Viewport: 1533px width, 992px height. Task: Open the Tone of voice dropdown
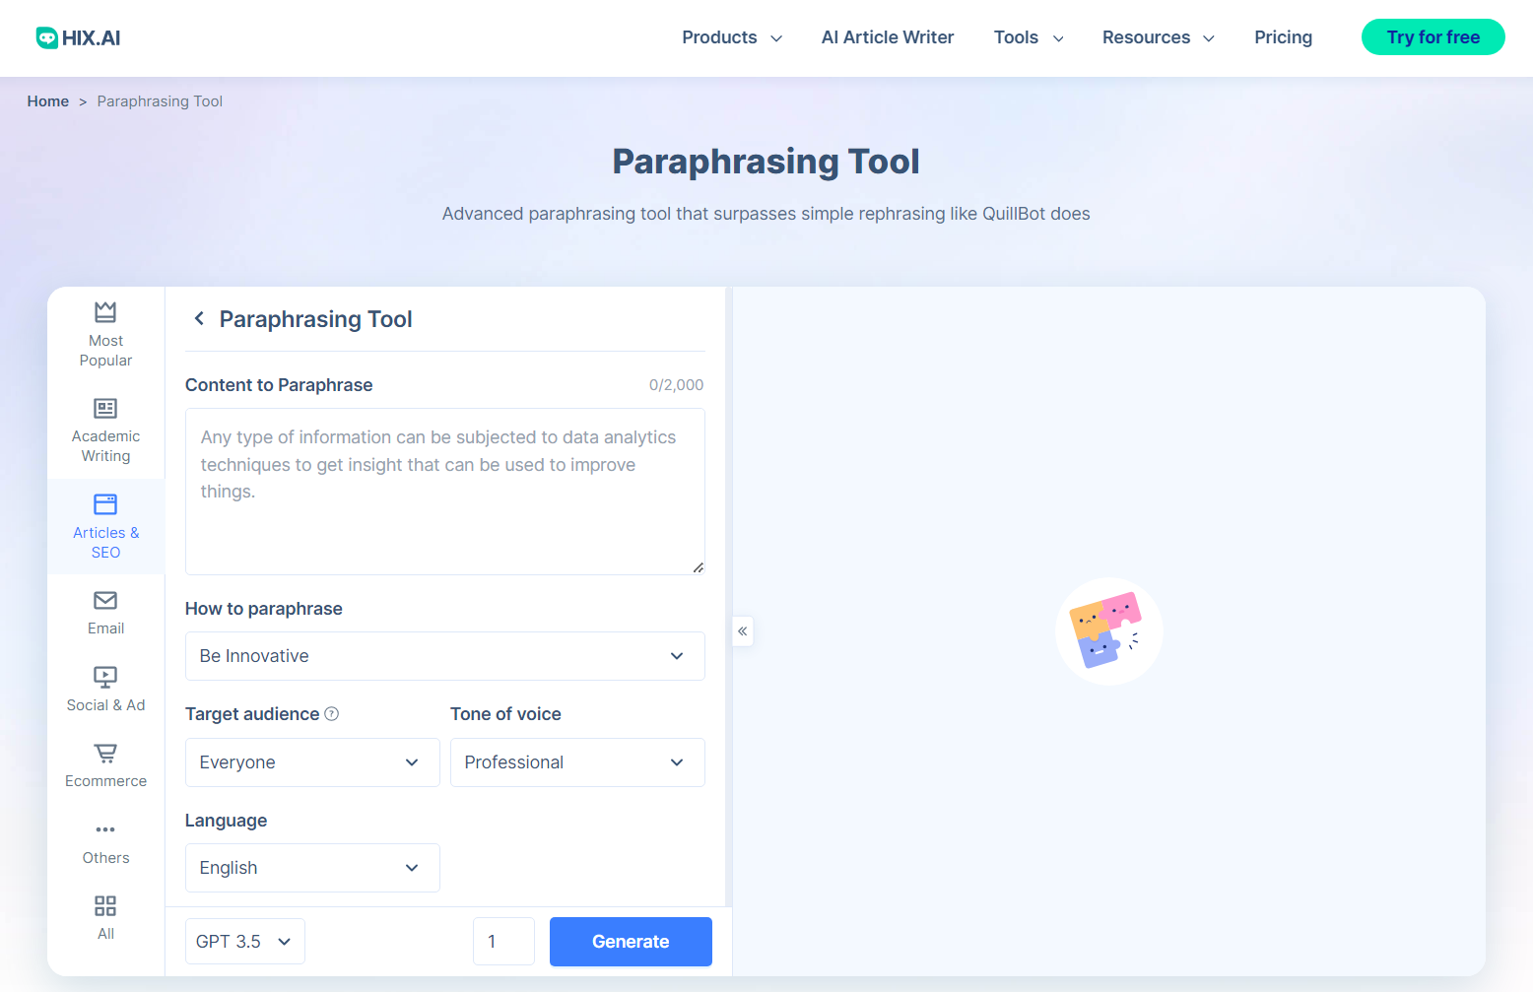(x=577, y=762)
